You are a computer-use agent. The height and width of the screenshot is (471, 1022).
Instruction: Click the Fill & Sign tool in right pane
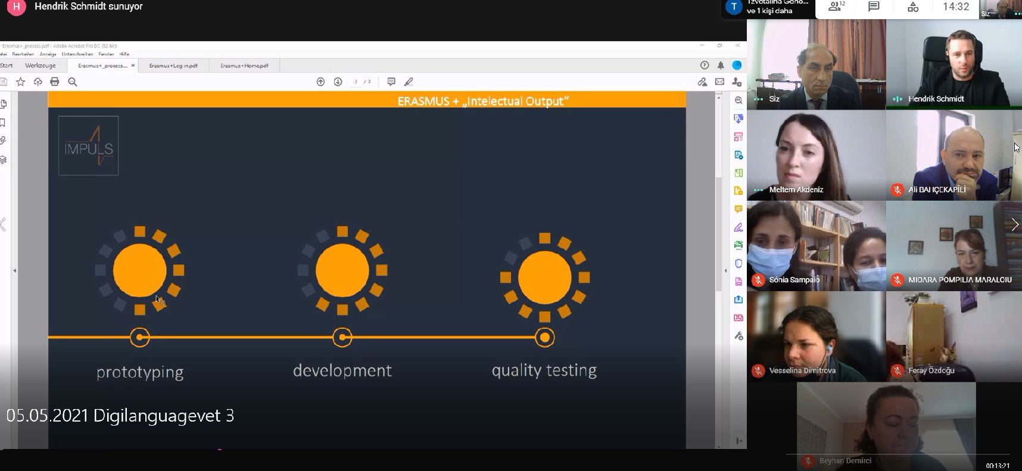(x=739, y=227)
